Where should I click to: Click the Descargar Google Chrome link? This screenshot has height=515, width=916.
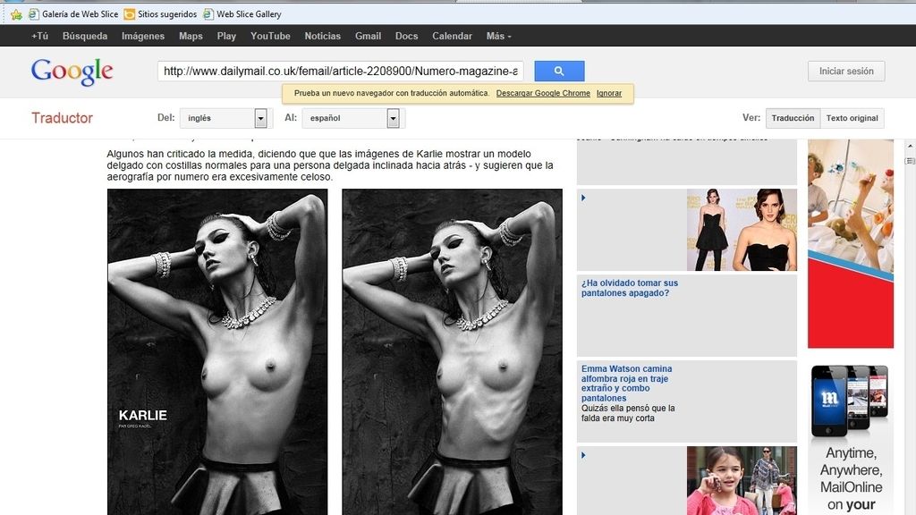(x=543, y=93)
